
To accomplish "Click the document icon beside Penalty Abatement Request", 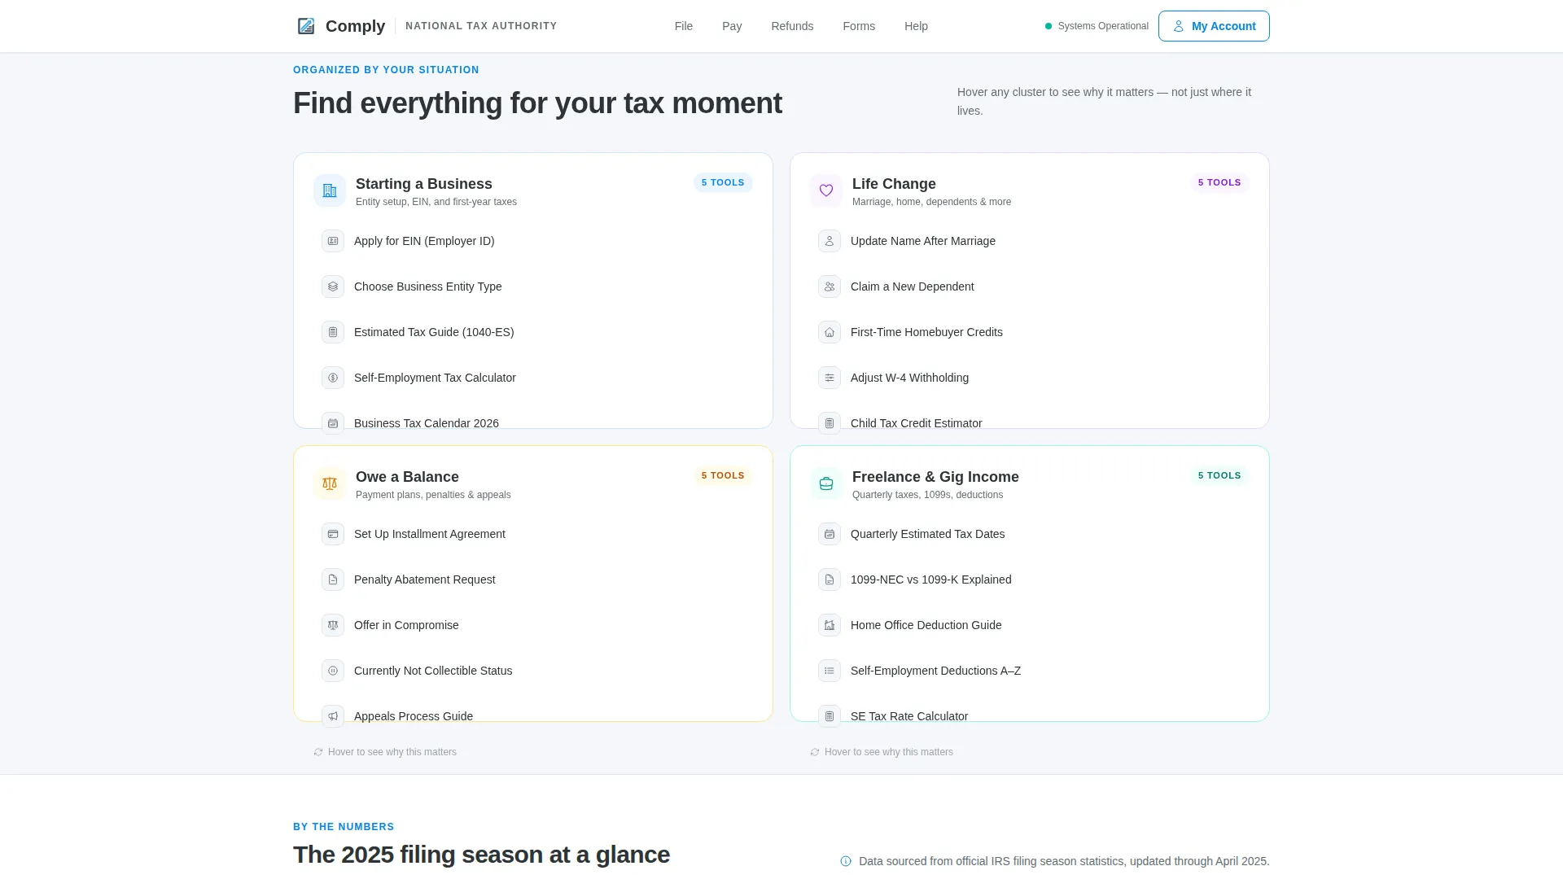I will pos(333,579).
